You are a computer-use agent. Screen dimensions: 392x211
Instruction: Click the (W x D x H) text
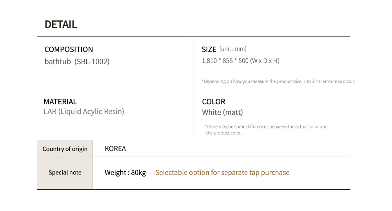coord(265,61)
